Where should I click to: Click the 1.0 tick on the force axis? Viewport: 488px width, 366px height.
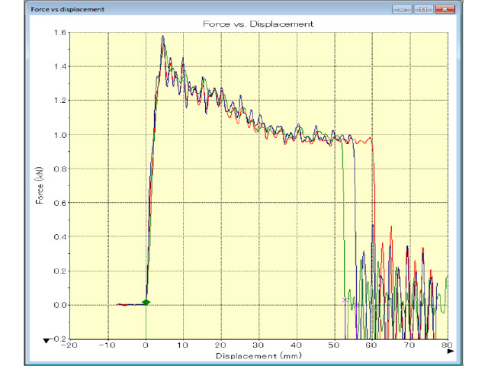tap(59, 135)
